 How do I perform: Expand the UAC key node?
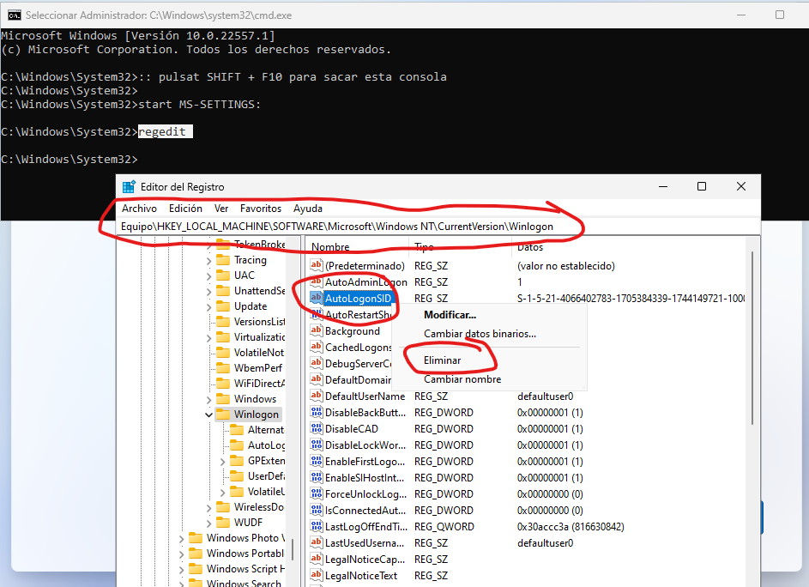coord(208,275)
